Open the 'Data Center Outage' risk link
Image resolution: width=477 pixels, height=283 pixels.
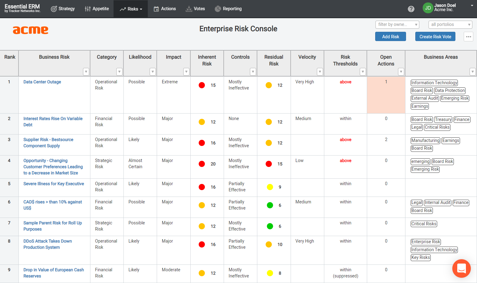click(42, 82)
